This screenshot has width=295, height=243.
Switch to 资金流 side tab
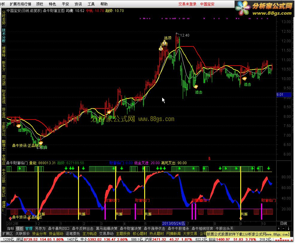[4, 113]
